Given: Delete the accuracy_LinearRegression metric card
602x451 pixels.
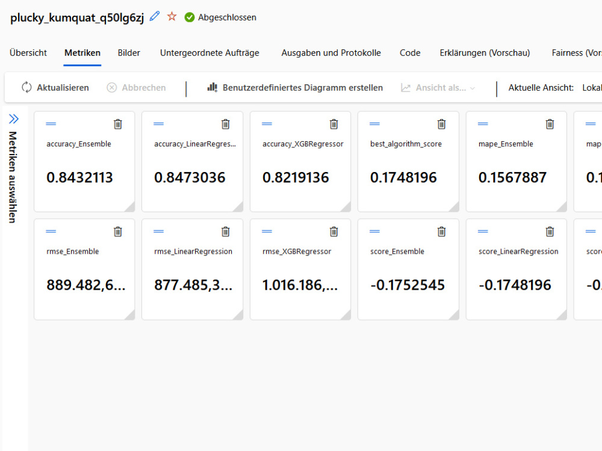Looking at the screenshot, I should (226, 124).
